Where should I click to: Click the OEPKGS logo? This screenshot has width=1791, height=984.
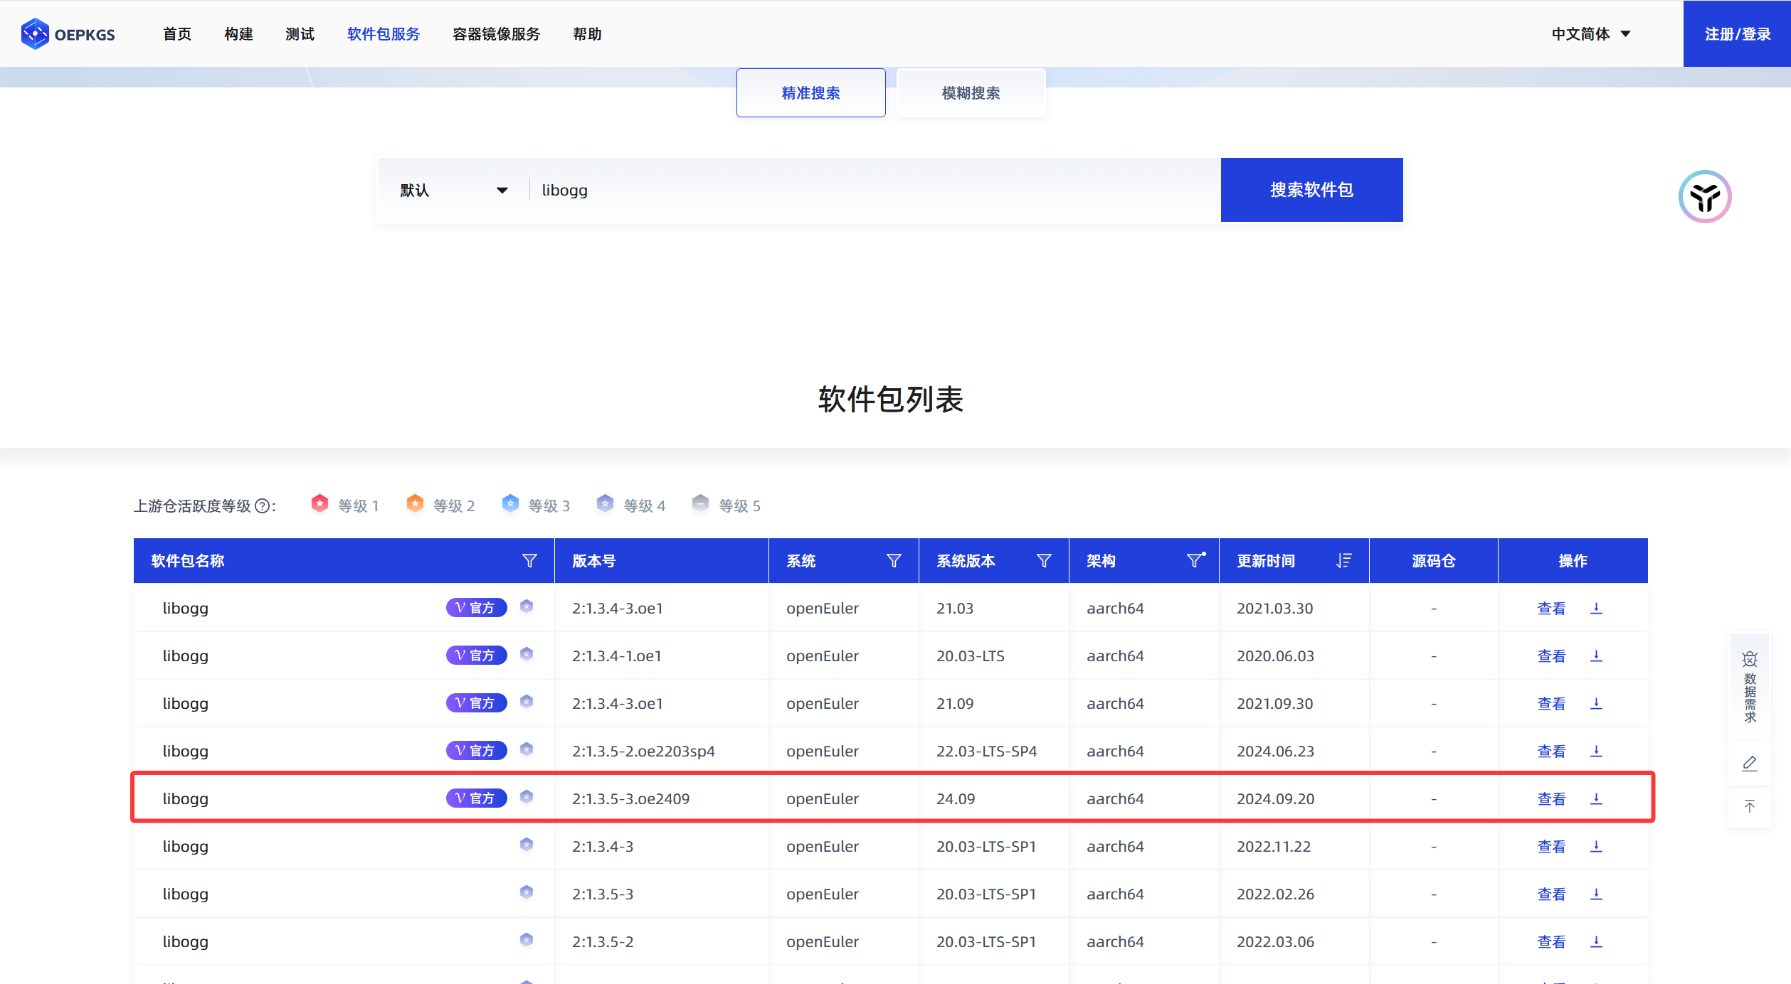(68, 34)
